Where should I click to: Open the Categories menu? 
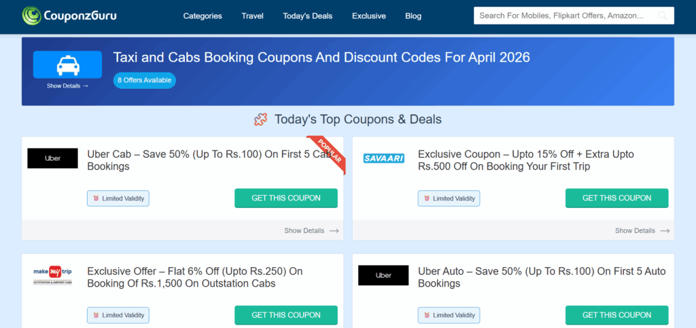pyautogui.click(x=203, y=16)
